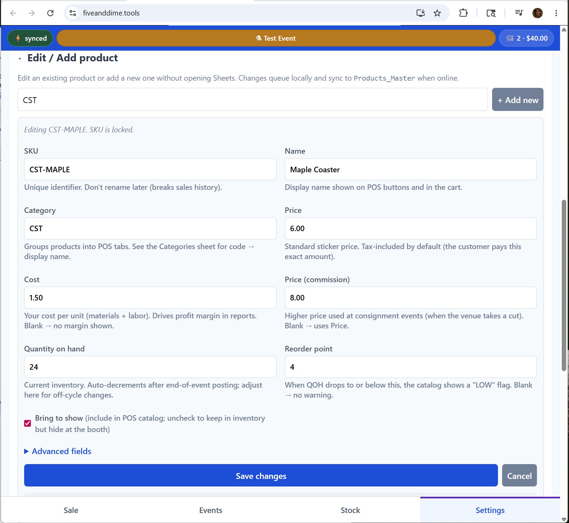Open the profile avatar menu
This screenshot has width=569, height=523.
[538, 13]
